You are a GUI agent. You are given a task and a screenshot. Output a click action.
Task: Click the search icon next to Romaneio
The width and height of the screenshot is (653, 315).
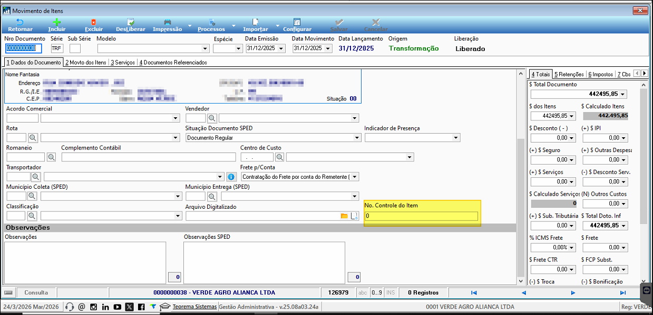(x=52, y=157)
